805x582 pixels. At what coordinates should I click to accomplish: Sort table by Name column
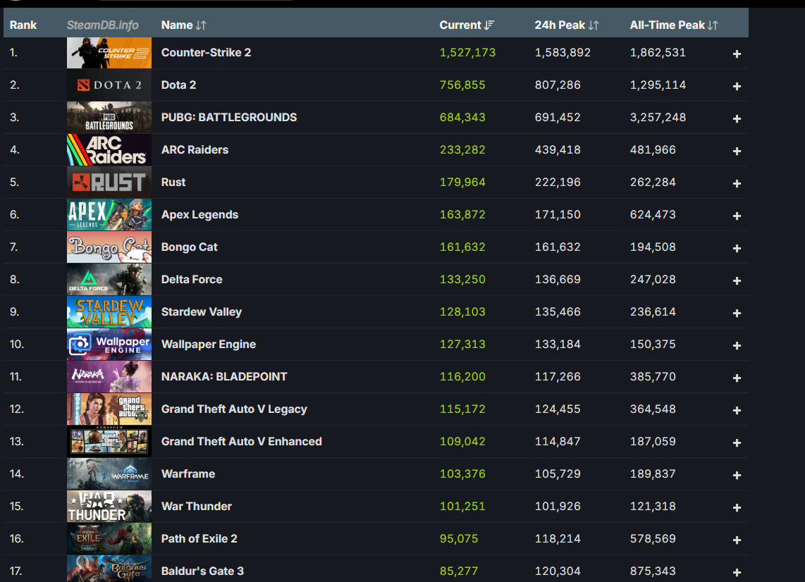[x=183, y=25]
